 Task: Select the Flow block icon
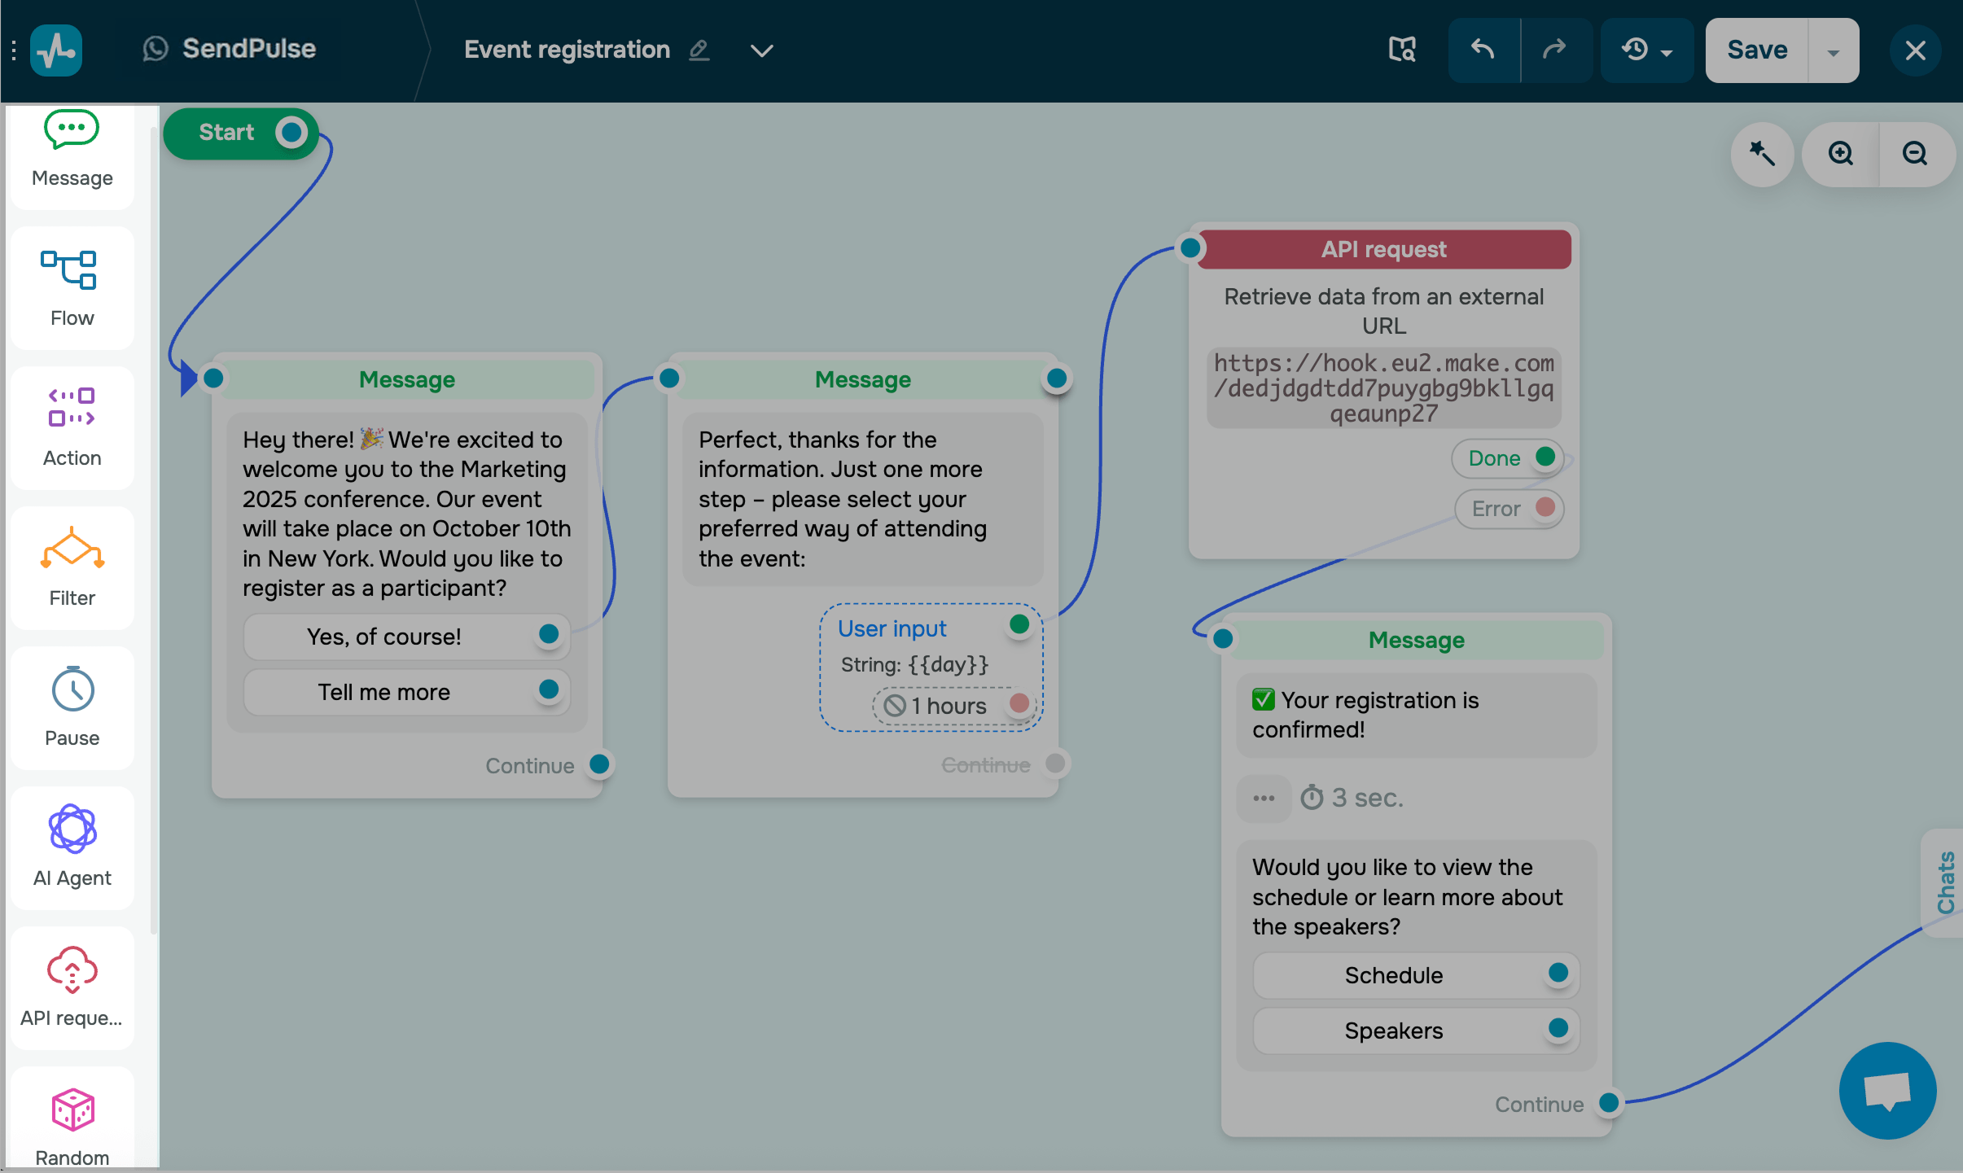click(x=69, y=270)
